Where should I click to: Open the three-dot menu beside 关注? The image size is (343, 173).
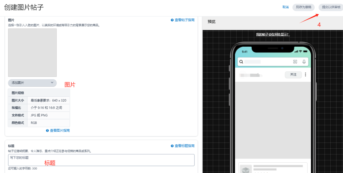[306, 75]
